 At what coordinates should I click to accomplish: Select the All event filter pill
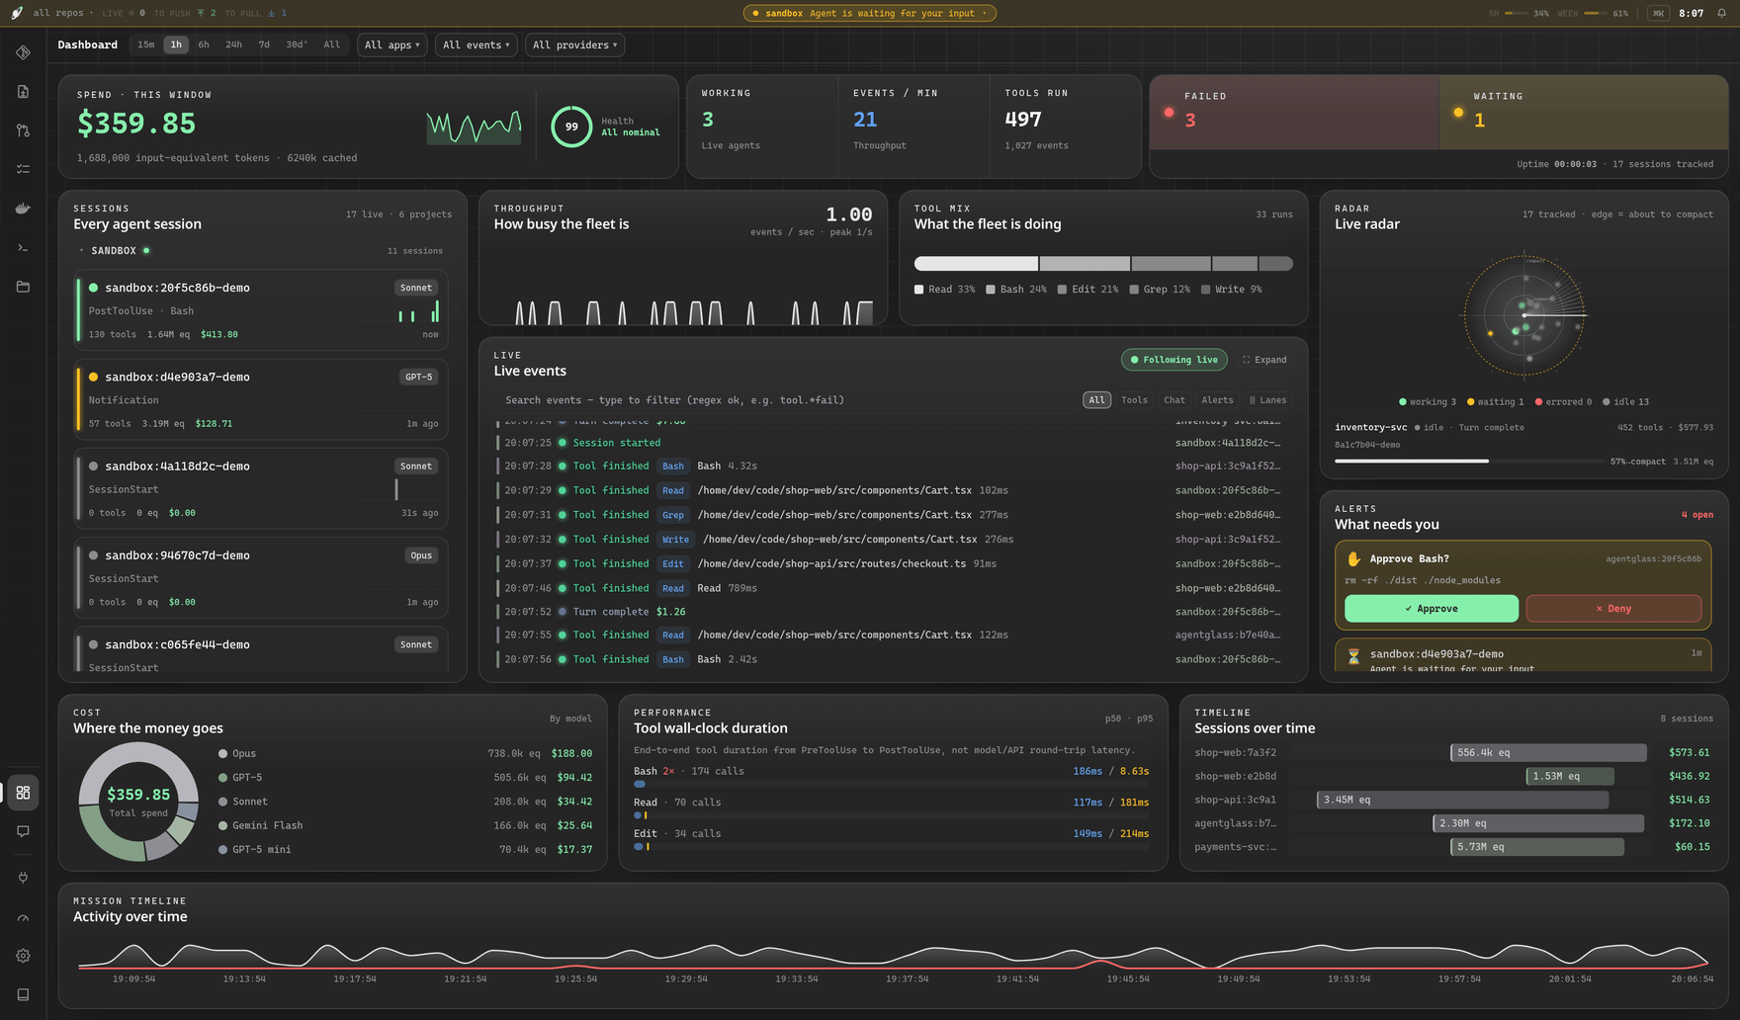(x=1096, y=400)
